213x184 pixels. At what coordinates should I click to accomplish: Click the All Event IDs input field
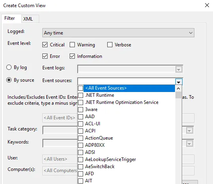(118, 118)
